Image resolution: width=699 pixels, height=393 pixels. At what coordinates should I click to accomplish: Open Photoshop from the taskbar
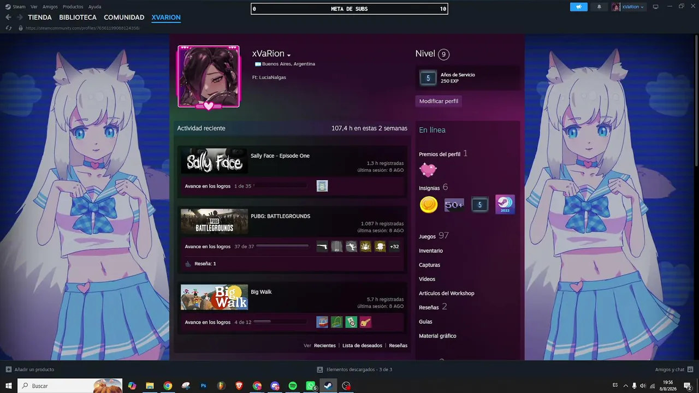click(204, 386)
